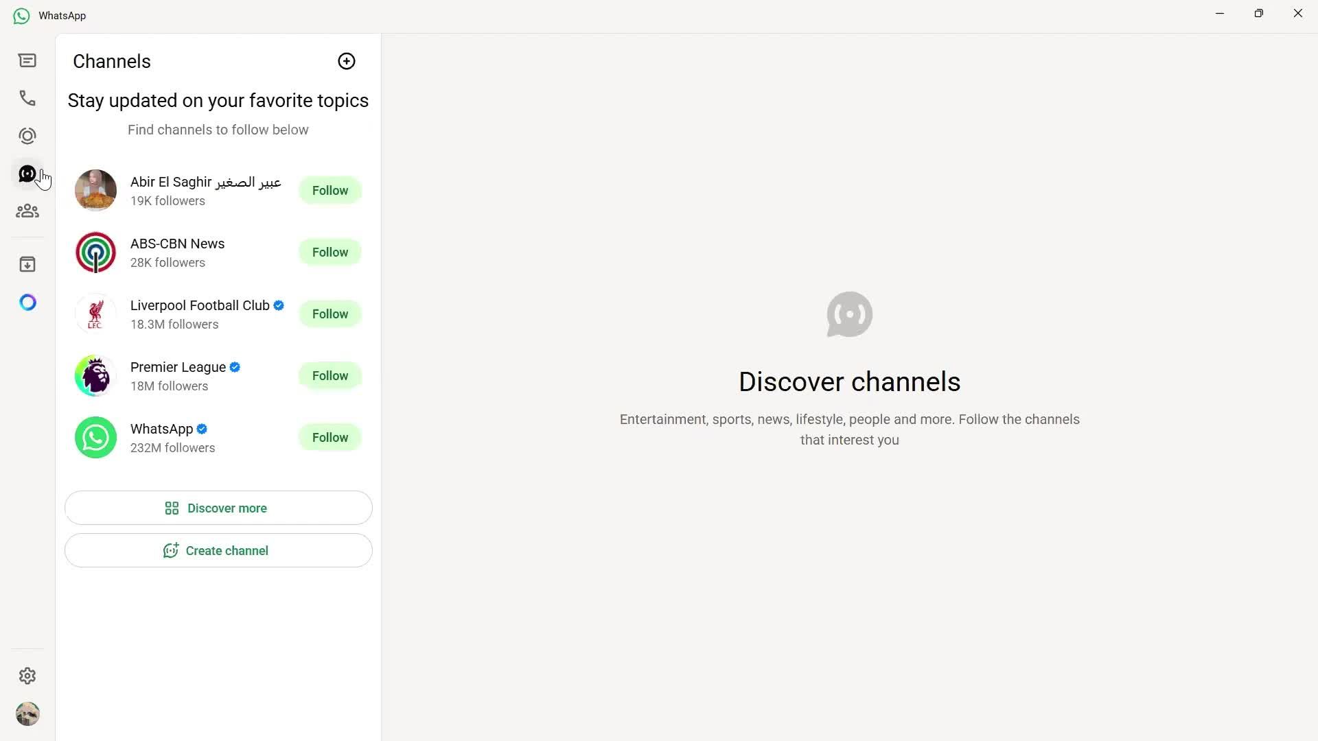Follow Liverpool Football Club
Viewport: 1318px width, 741px height.
[x=329, y=314]
